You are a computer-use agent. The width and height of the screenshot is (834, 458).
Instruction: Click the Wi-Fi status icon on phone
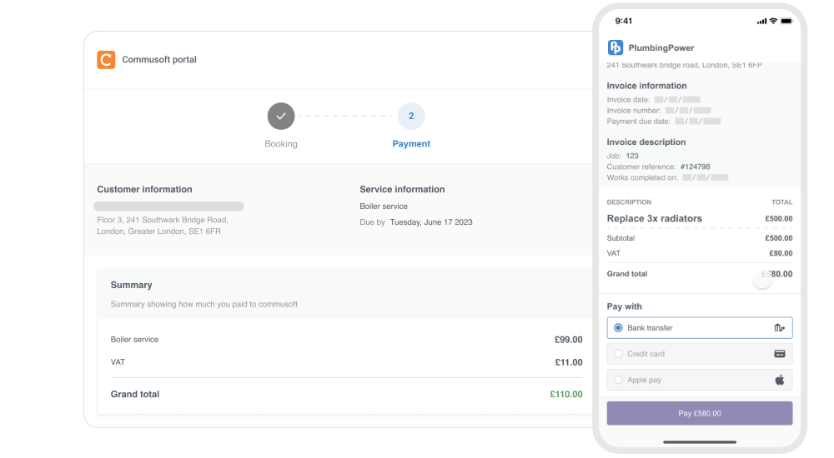[773, 21]
